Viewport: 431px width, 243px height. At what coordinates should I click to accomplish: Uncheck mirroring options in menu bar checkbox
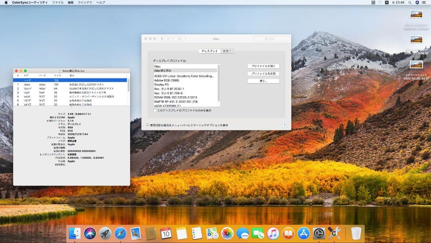pos(148,125)
